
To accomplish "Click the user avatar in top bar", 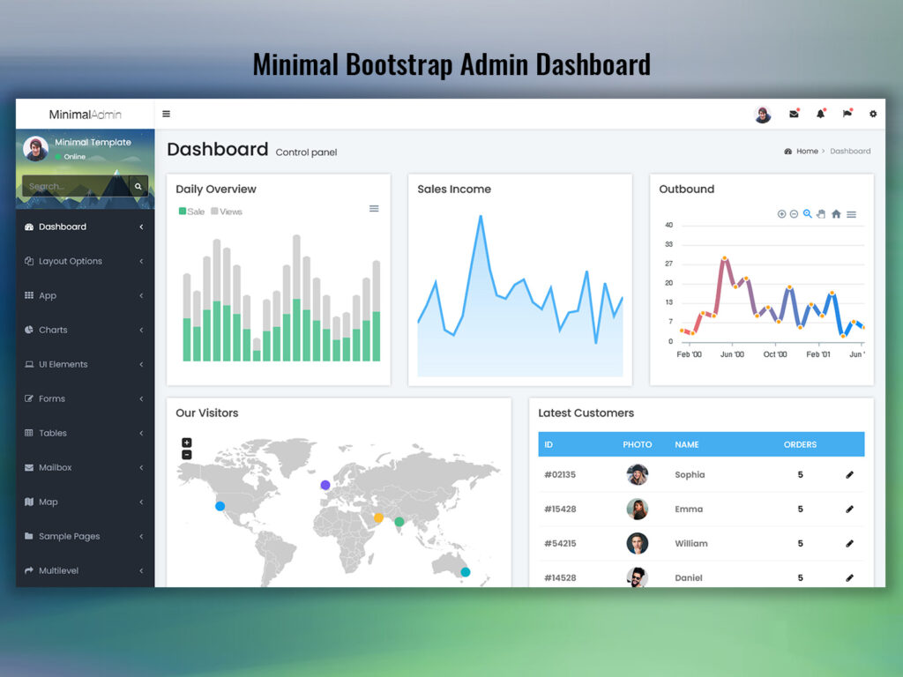I will 763,114.
